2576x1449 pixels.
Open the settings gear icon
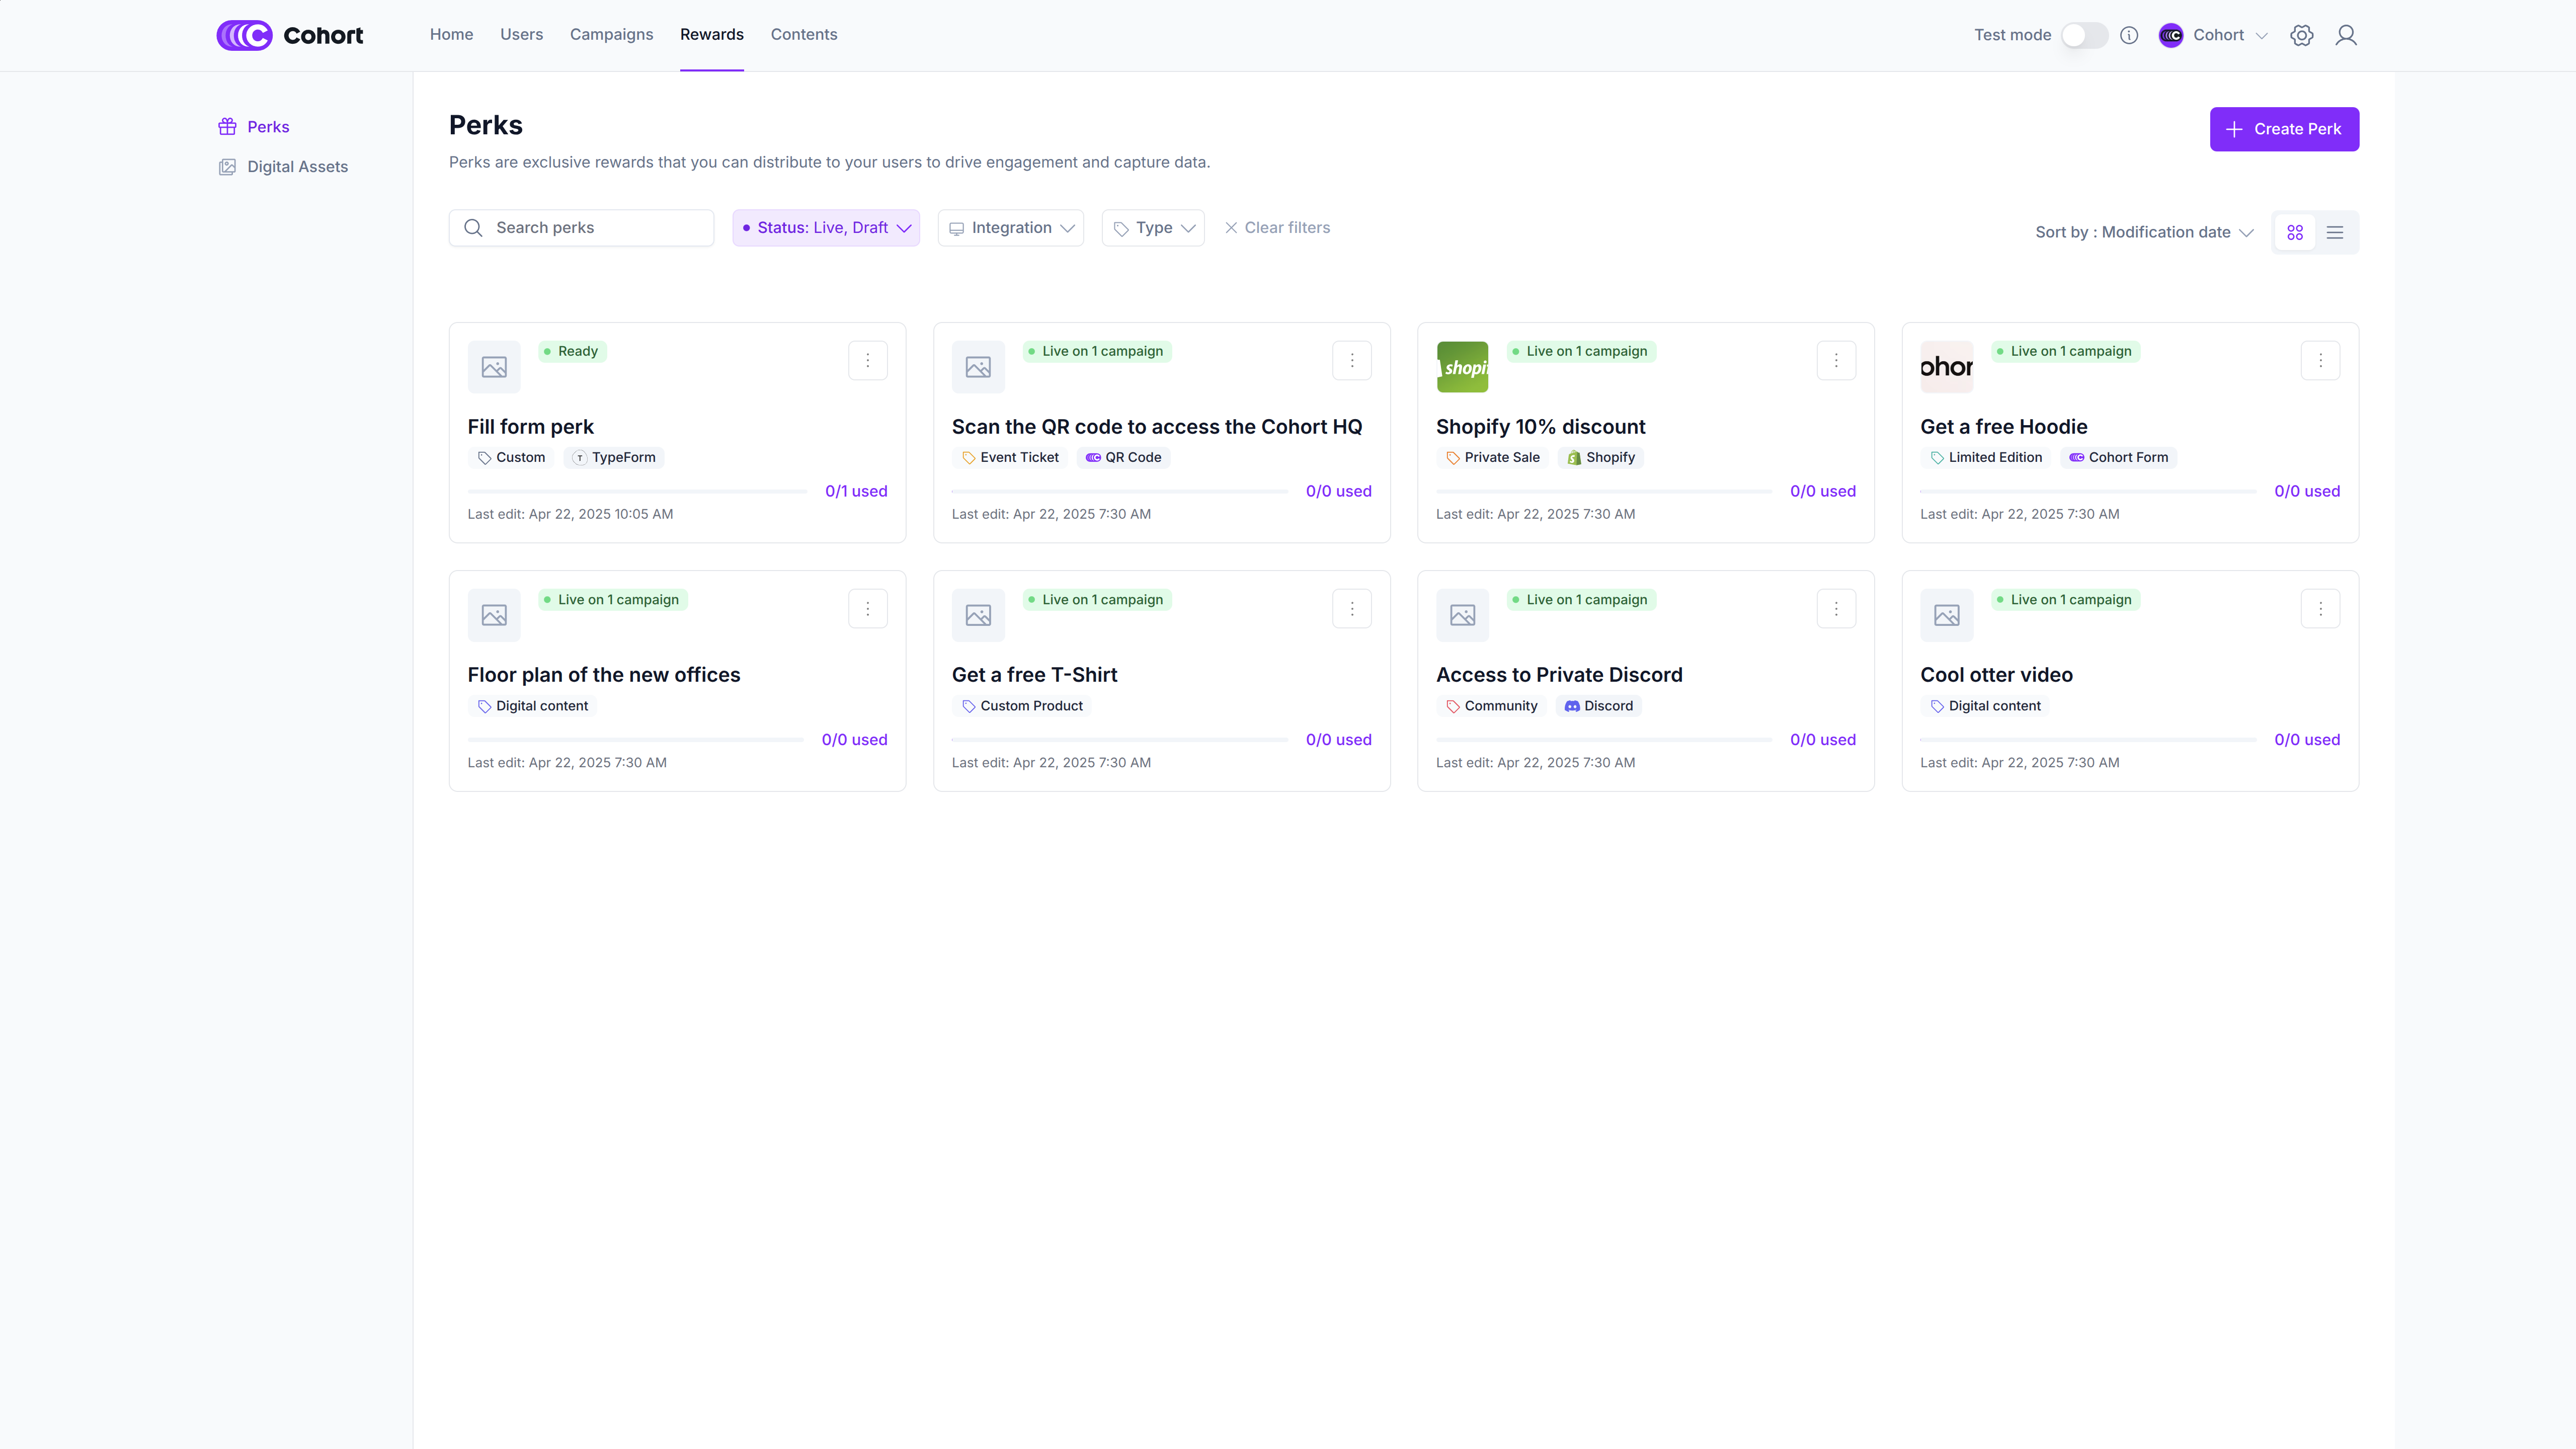pyautogui.click(x=2301, y=35)
